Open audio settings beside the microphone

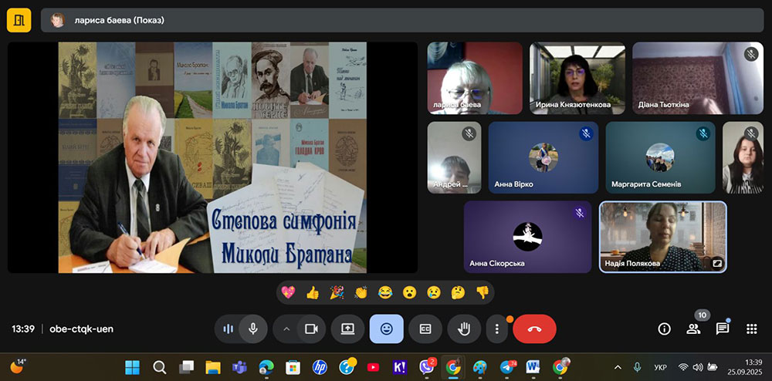[228, 329]
